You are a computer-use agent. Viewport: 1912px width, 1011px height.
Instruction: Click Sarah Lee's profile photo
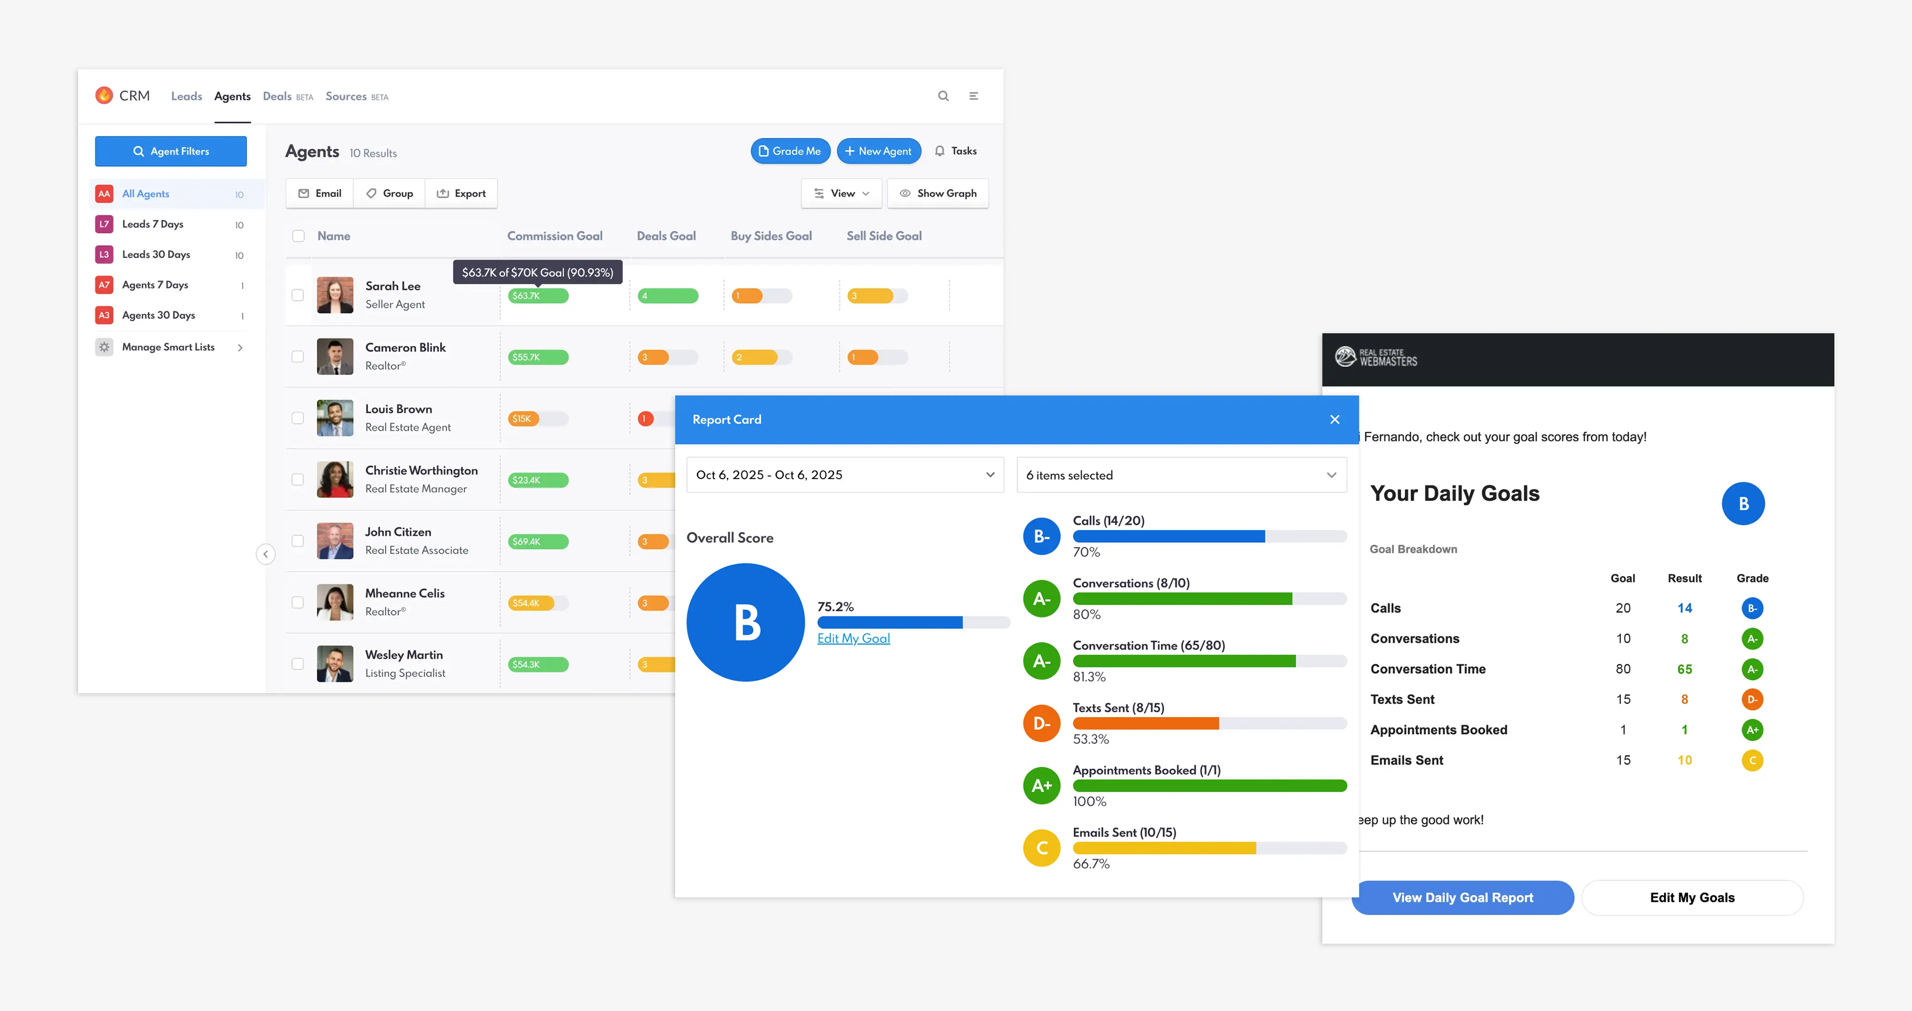(335, 295)
